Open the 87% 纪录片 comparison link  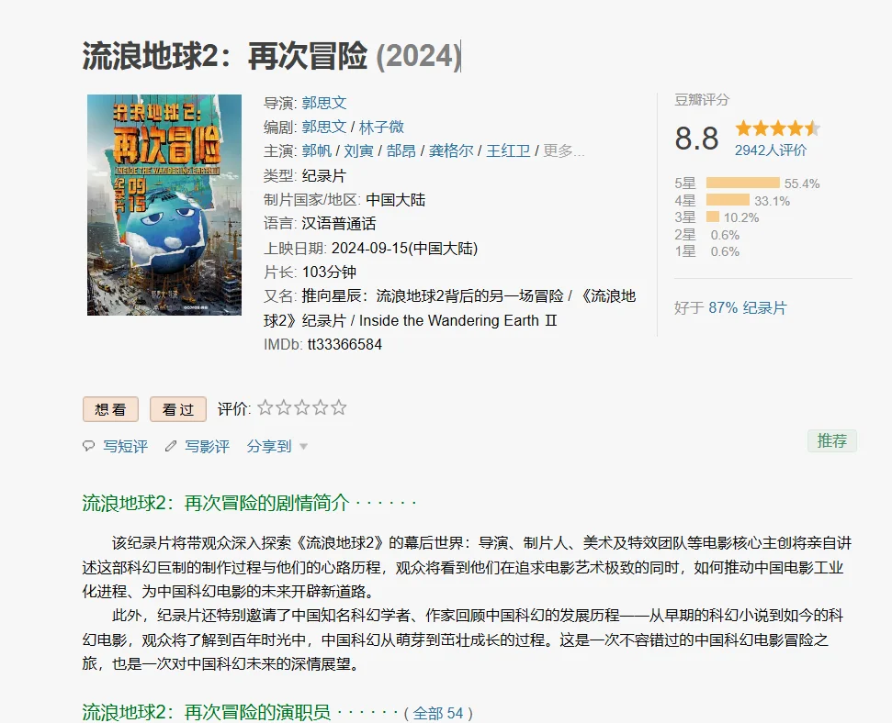(748, 308)
